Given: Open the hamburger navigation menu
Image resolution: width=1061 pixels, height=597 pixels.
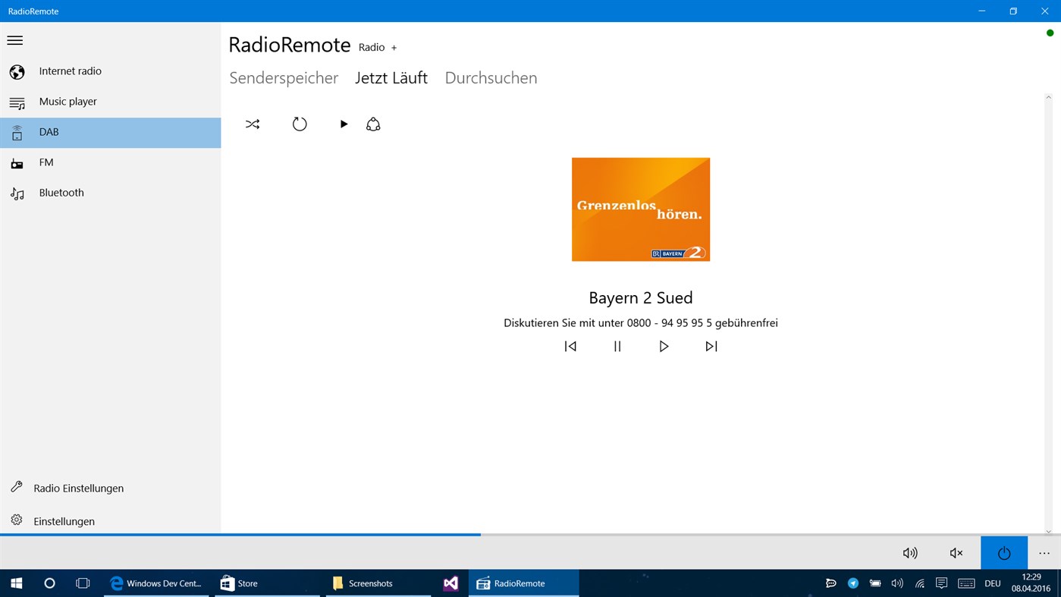Looking at the screenshot, I should pyautogui.click(x=14, y=39).
